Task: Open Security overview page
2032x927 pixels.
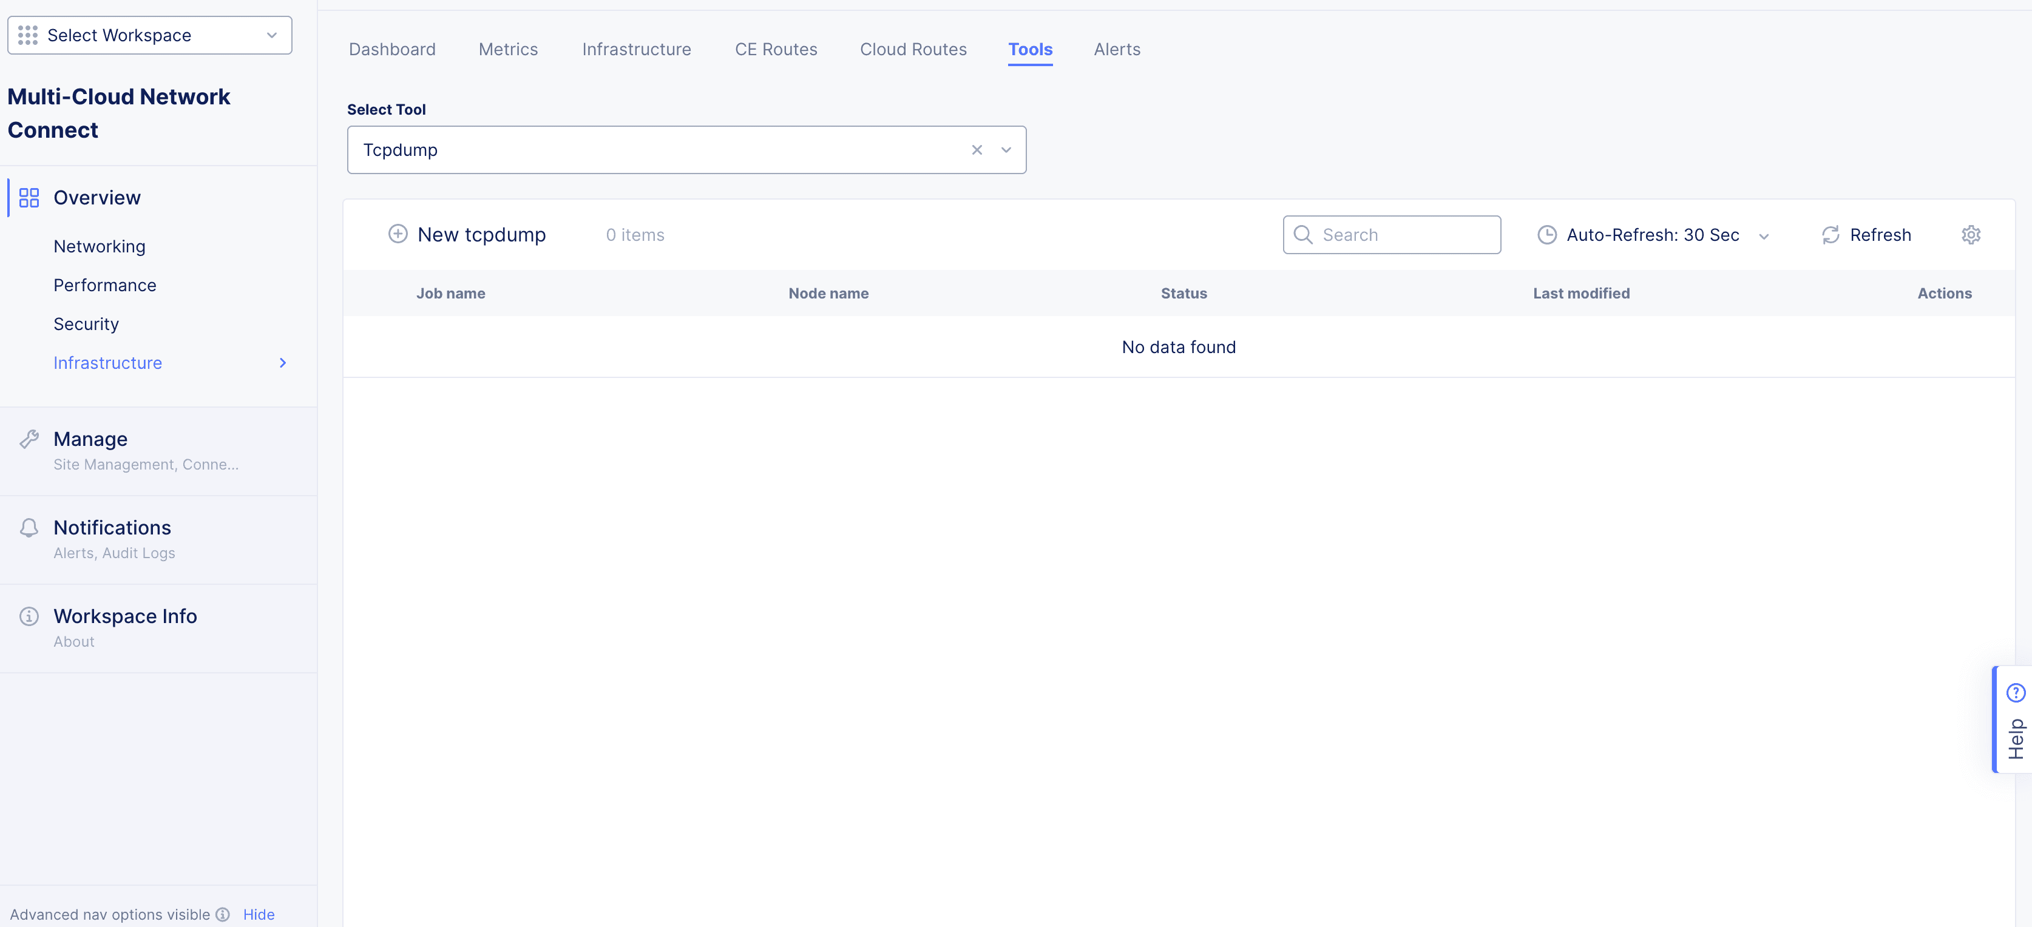Action: 86,324
